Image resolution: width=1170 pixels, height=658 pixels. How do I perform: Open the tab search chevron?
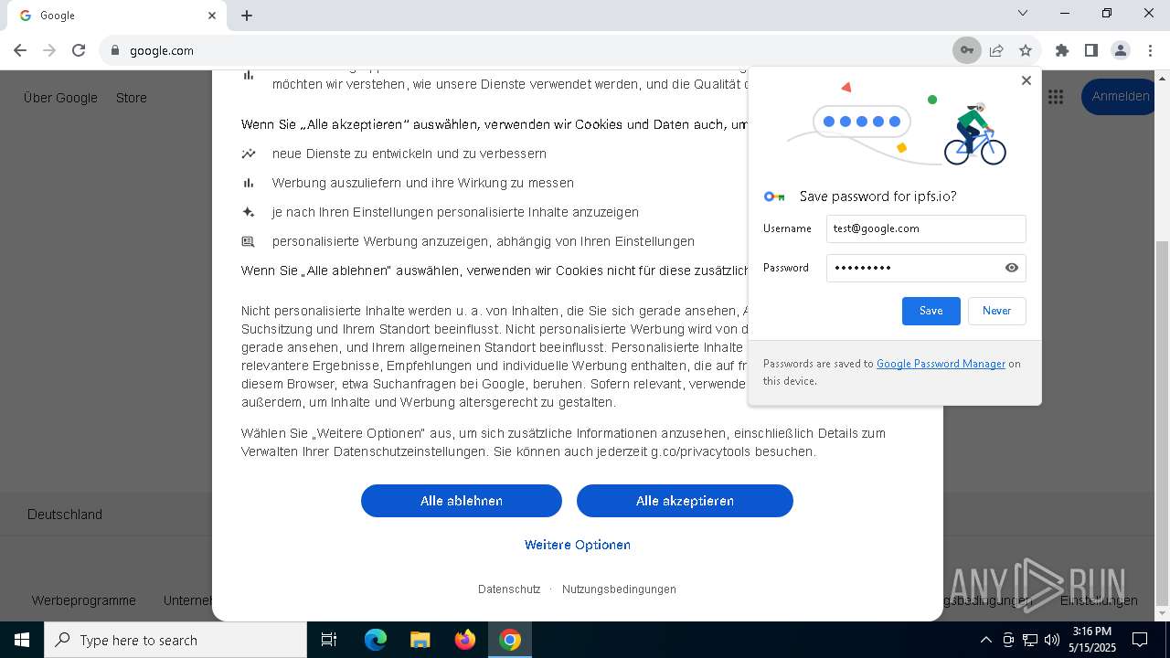click(1023, 13)
